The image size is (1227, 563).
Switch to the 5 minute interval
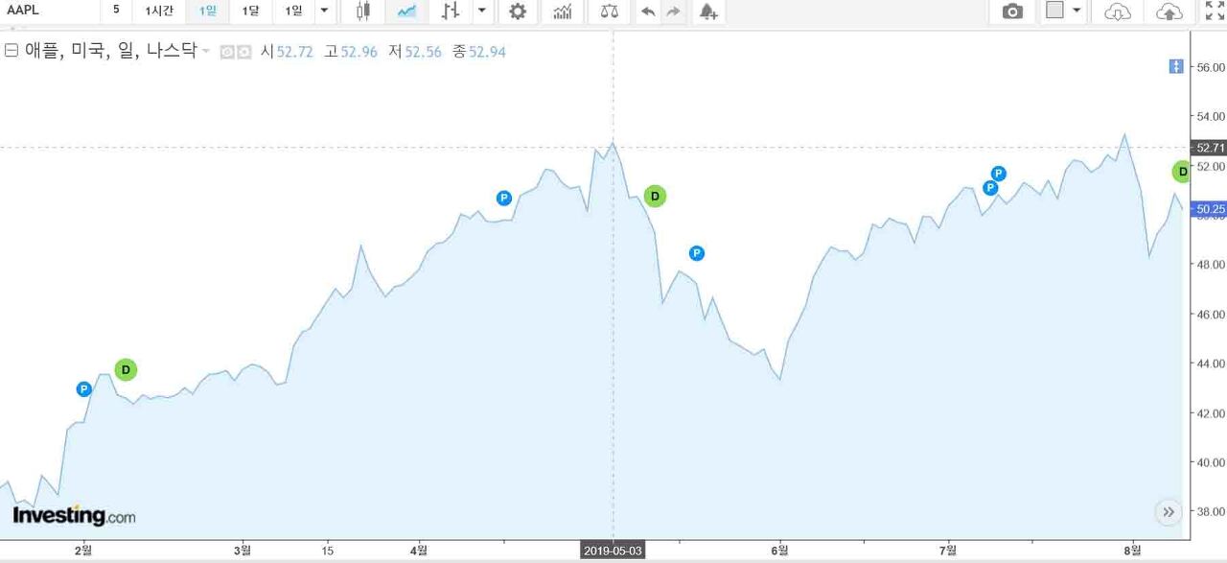(116, 11)
